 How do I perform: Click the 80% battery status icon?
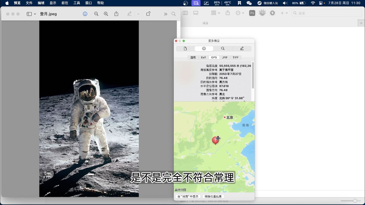click(x=299, y=3)
